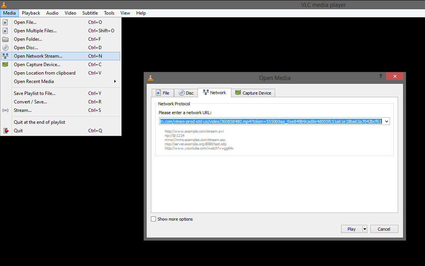Click the Open File play icon
The image size is (425, 266).
click(x=5, y=22)
